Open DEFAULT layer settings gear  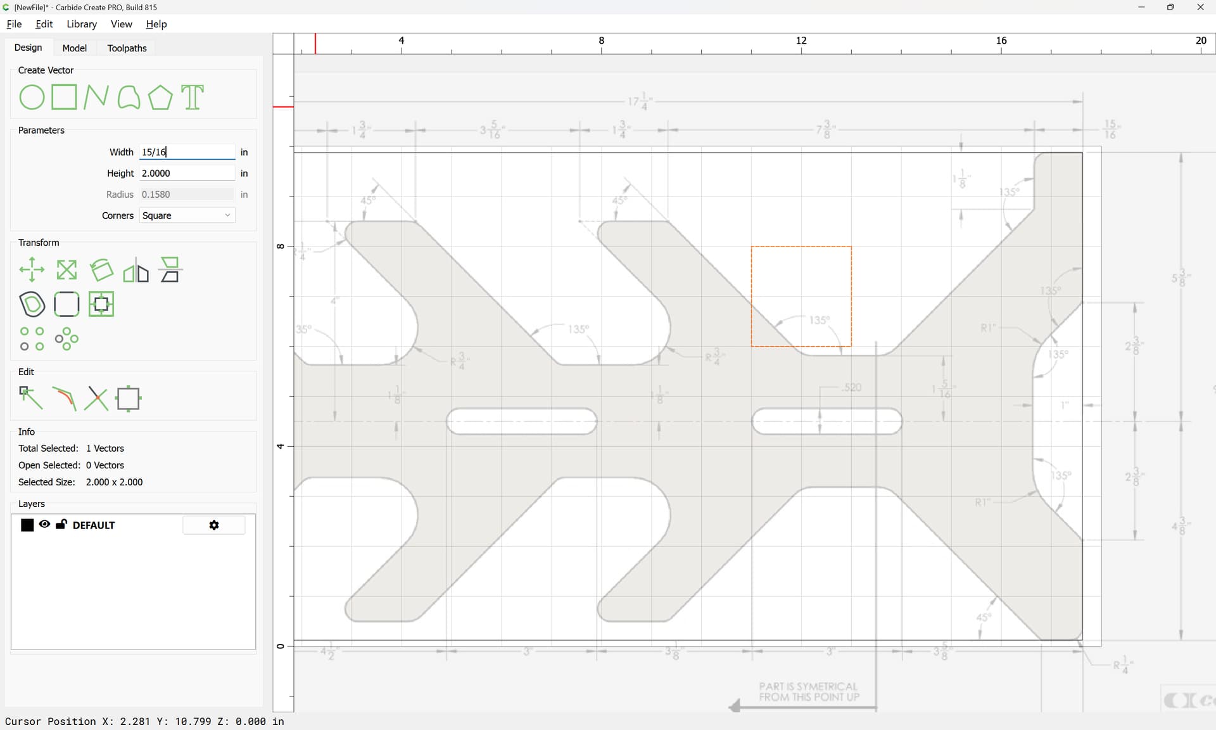click(214, 525)
